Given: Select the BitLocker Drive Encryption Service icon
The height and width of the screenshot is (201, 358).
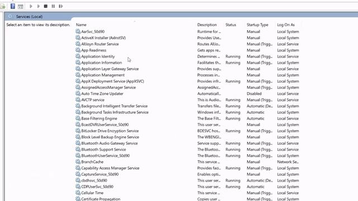Looking at the screenshot, I should [x=78, y=131].
